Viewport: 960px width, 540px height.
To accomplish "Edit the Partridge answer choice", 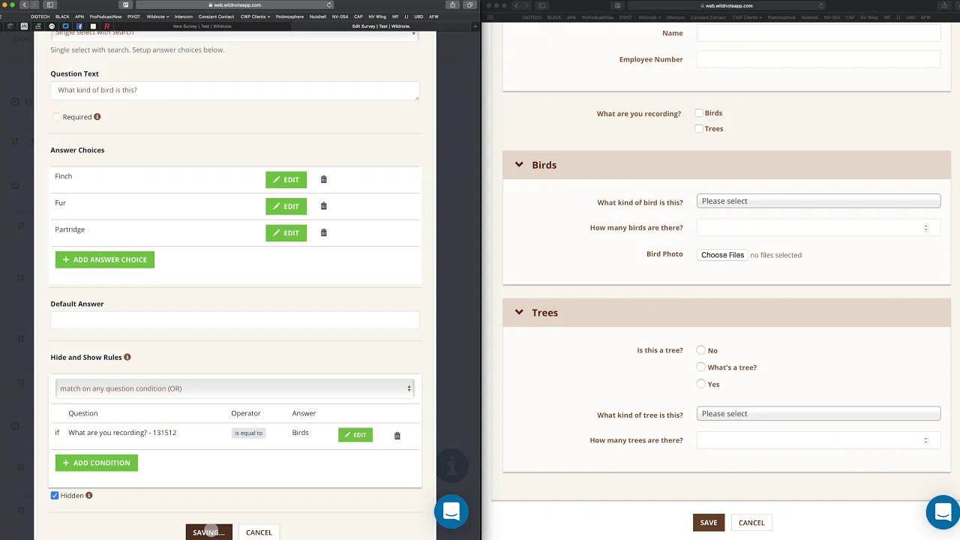I will (286, 232).
